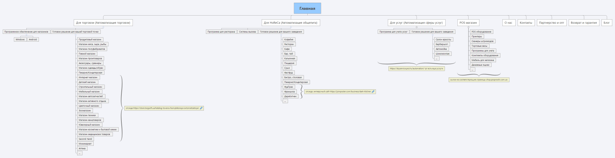Image resolution: width=615 pixels, height=158 pixels.
Task: Select the Пиццерия node
Action: [289, 63]
